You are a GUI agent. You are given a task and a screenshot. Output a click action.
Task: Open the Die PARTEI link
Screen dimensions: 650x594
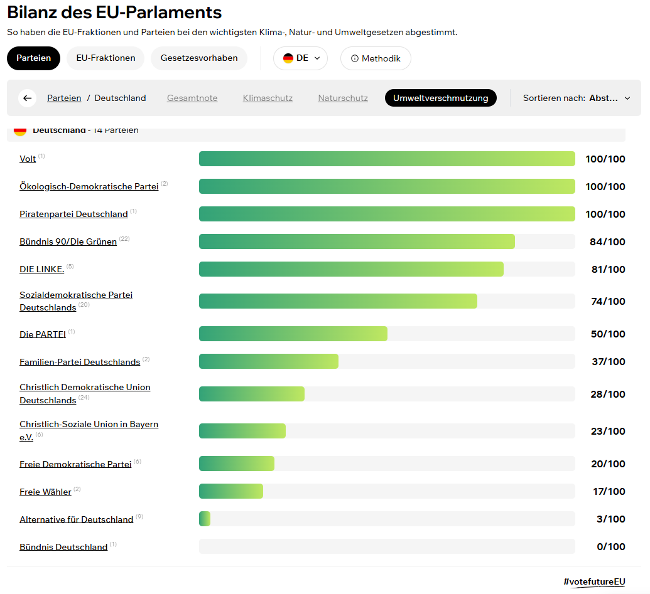pos(43,334)
